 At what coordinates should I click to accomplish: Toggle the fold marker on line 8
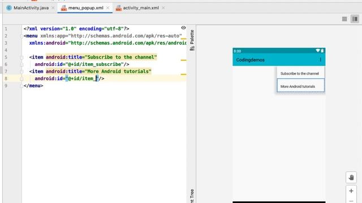(x=21, y=79)
